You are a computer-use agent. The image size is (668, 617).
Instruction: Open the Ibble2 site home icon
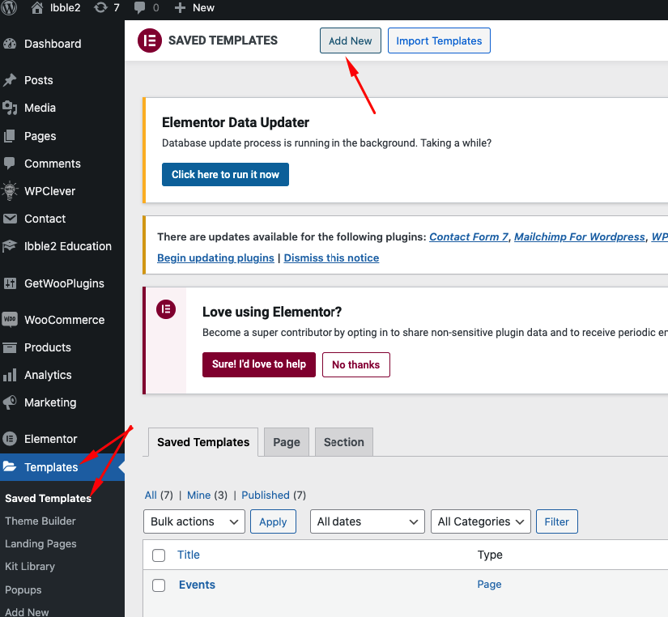37,7
